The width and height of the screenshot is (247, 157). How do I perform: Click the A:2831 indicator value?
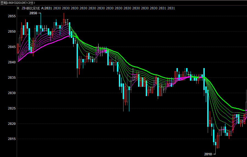(47, 8)
